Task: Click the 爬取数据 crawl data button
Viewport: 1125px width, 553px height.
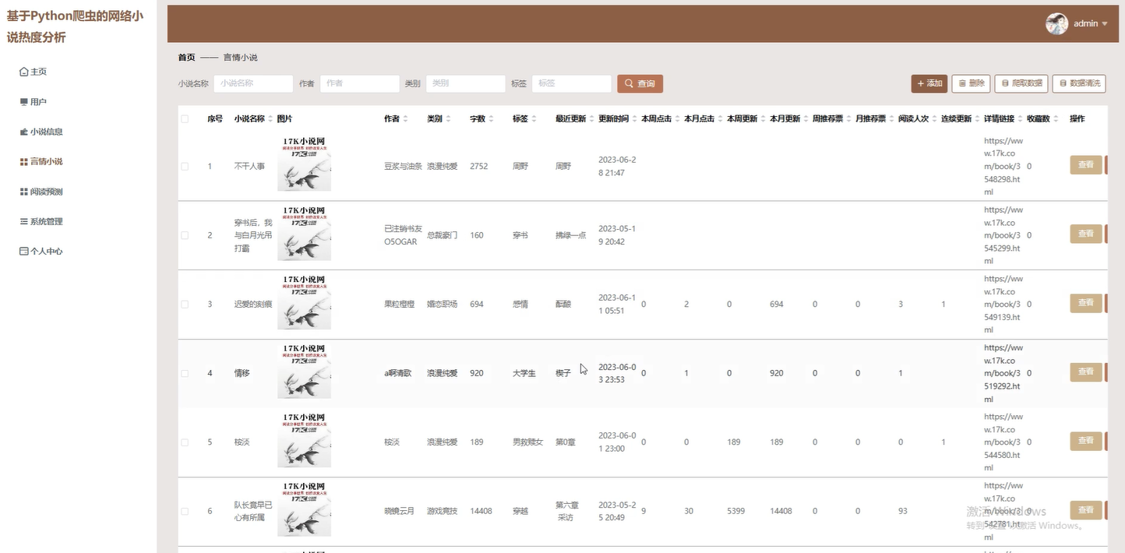Action: pyautogui.click(x=1021, y=83)
